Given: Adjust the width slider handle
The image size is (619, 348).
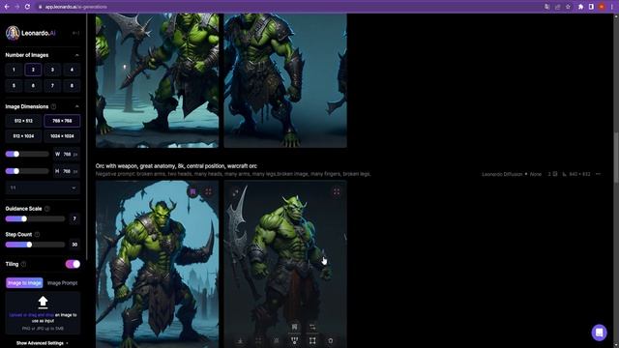Looking at the screenshot, I should [x=16, y=154].
